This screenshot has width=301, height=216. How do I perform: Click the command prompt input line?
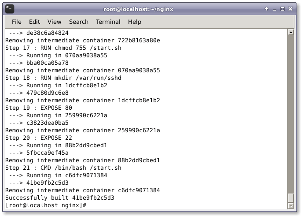click(132, 205)
